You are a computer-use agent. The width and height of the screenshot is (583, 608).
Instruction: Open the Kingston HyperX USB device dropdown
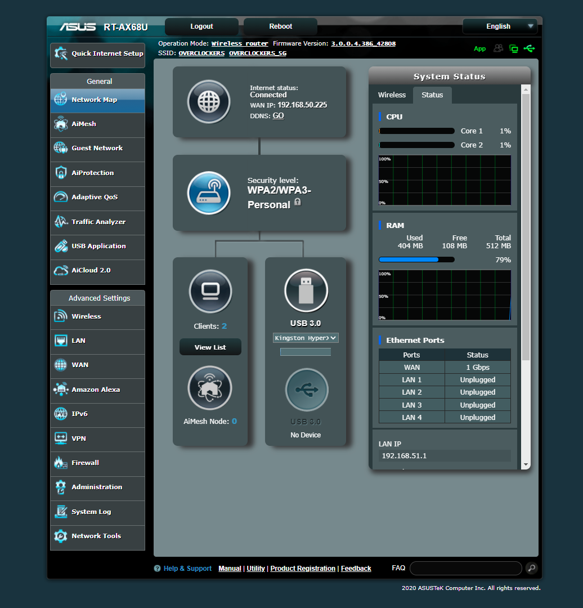(306, 337)
